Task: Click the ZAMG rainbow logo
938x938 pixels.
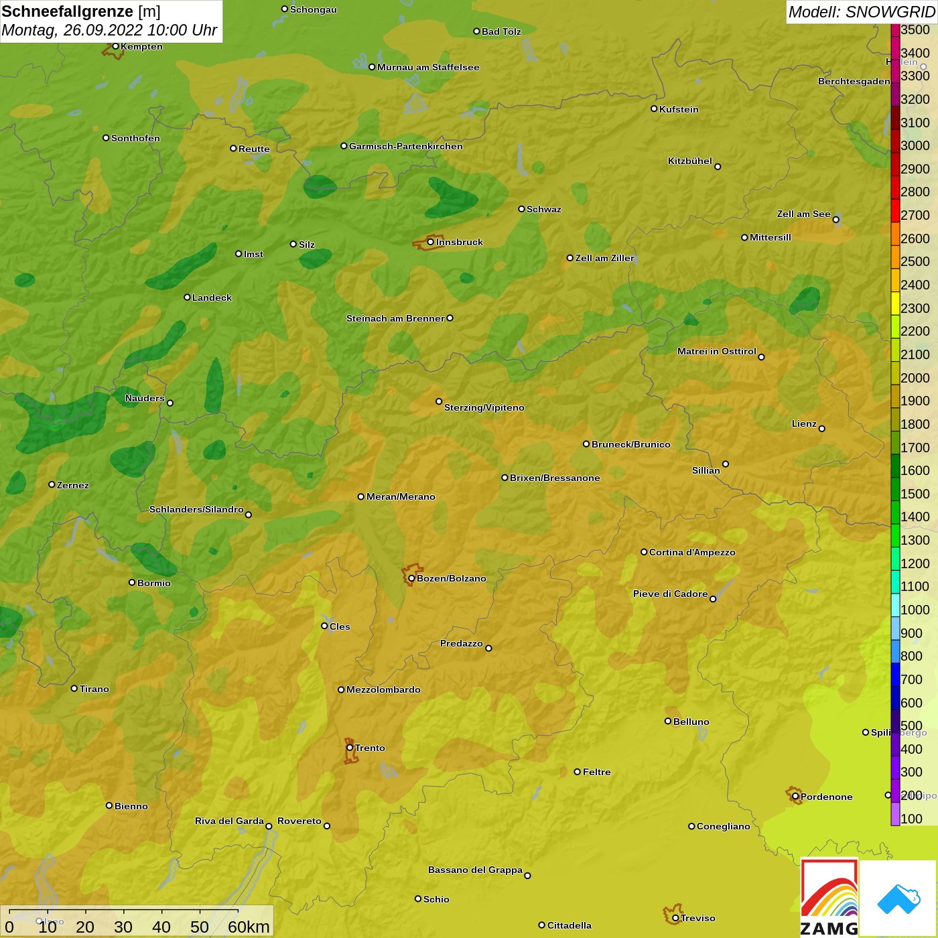Action: pyautogui.click(x=829, y=897)
